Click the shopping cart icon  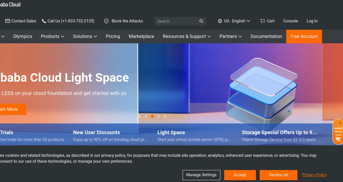tap(262, 21)
